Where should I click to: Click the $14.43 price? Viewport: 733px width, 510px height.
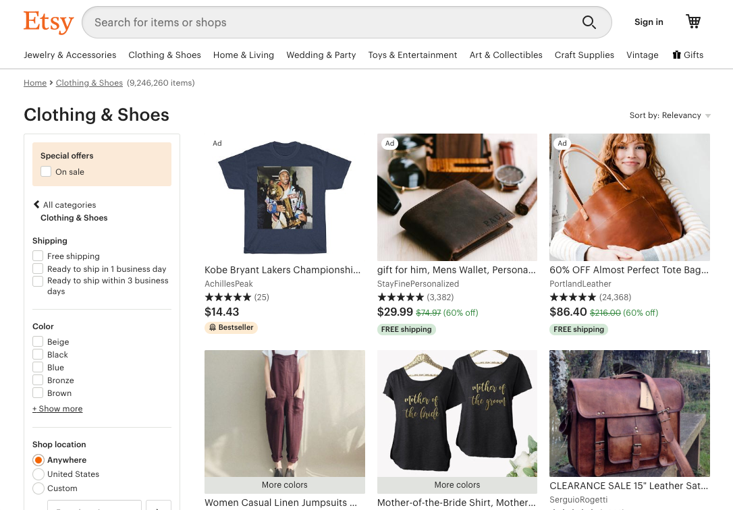(x=221, y=312)
